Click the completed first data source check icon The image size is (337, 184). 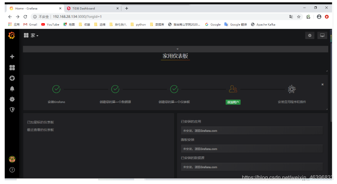click(115, 89)
